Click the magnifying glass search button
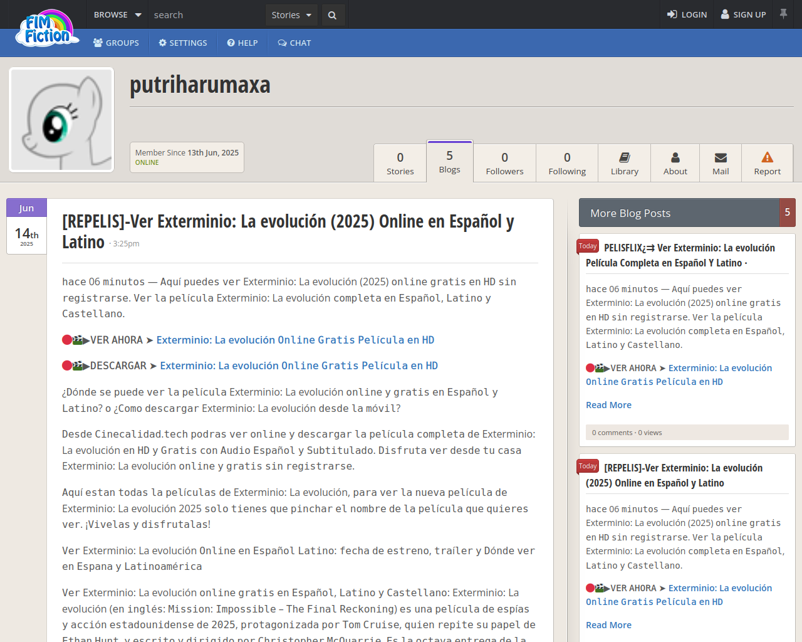The image size is (802, 642). [x=333, y=15]
